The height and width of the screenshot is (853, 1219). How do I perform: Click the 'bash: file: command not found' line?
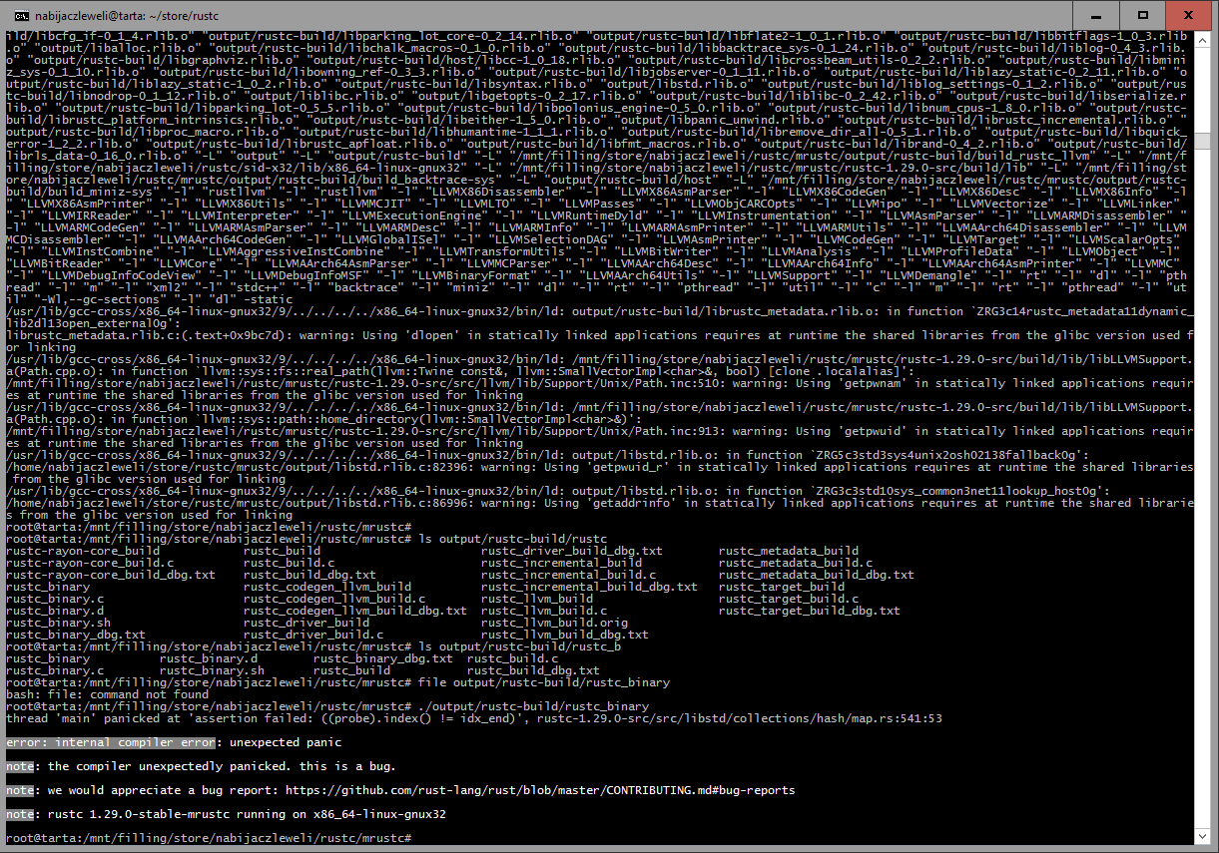[107, 694]
